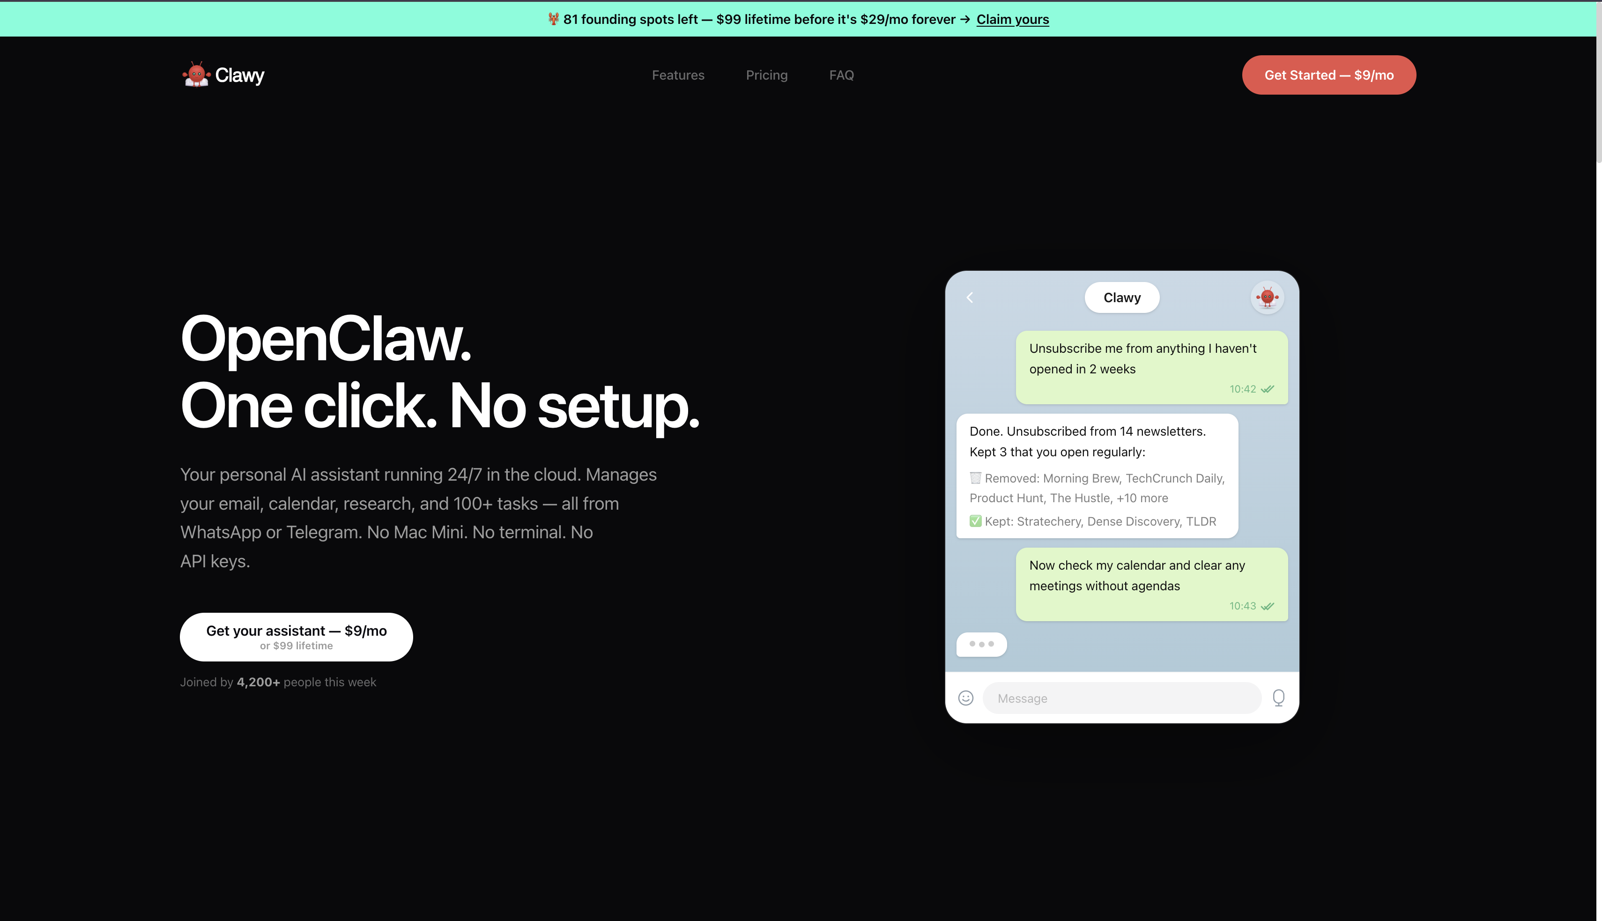Click the green checkbox beside Kept newsletters
Screen dimensions: 1602x921
tap(975, 520)
